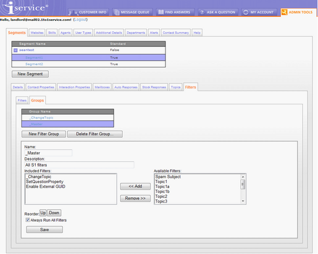Select Segment2 in the segment list
Viewport: 318px width, 254px height.
tap(88, 64)
